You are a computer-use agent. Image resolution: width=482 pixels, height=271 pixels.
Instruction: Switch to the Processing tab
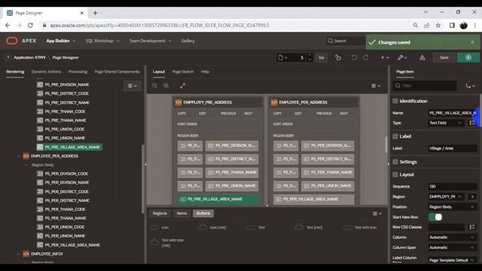tap(78, 72)
